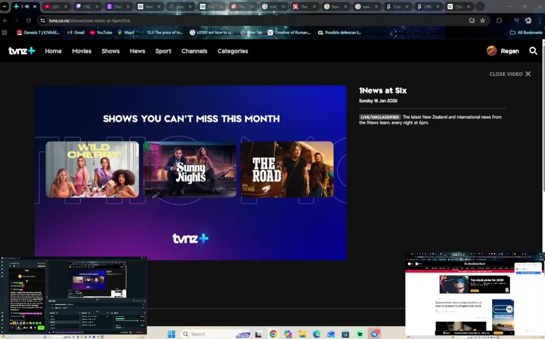The width and height of the screenshot is (545, 339).
Task: Click the install/cast icon in the address bar
Action: [472, 21]
